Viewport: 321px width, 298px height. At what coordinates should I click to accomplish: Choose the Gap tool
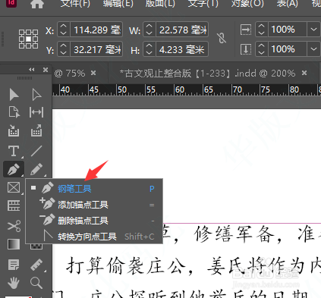(x=36, y=112)
